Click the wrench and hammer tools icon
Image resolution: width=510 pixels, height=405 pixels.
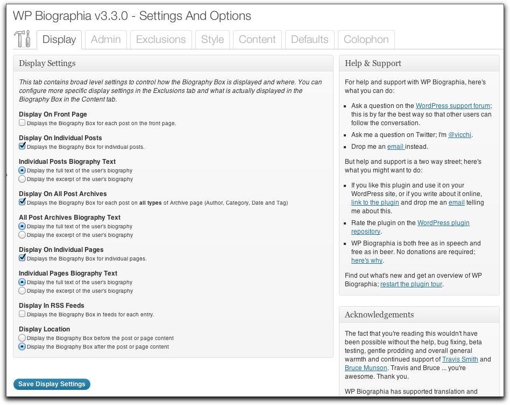[x=23, y=39]
